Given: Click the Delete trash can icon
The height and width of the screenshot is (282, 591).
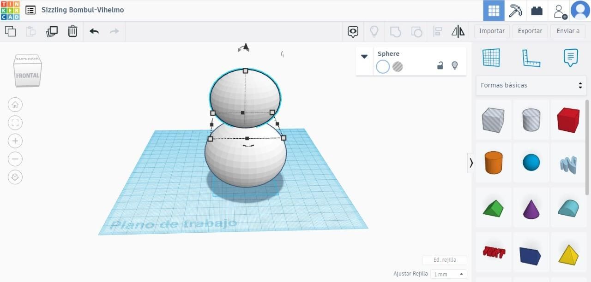Looking at the screenshot, I should (72, 31).
